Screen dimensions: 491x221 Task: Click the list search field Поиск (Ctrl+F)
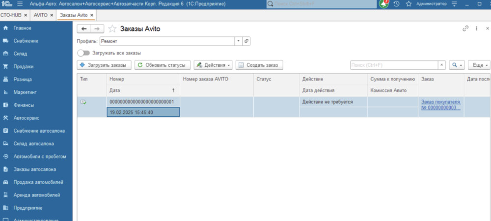click(x=394, y=65)
